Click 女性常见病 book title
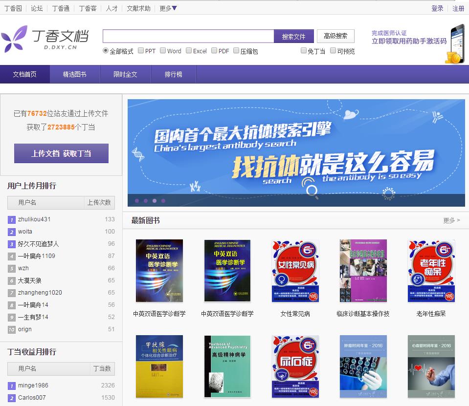 (x=295, y=314)
